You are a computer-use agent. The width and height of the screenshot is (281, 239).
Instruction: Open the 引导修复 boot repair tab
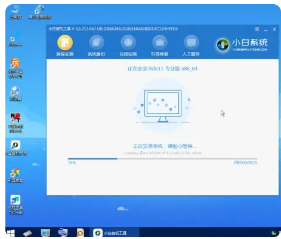click(159, 46)
